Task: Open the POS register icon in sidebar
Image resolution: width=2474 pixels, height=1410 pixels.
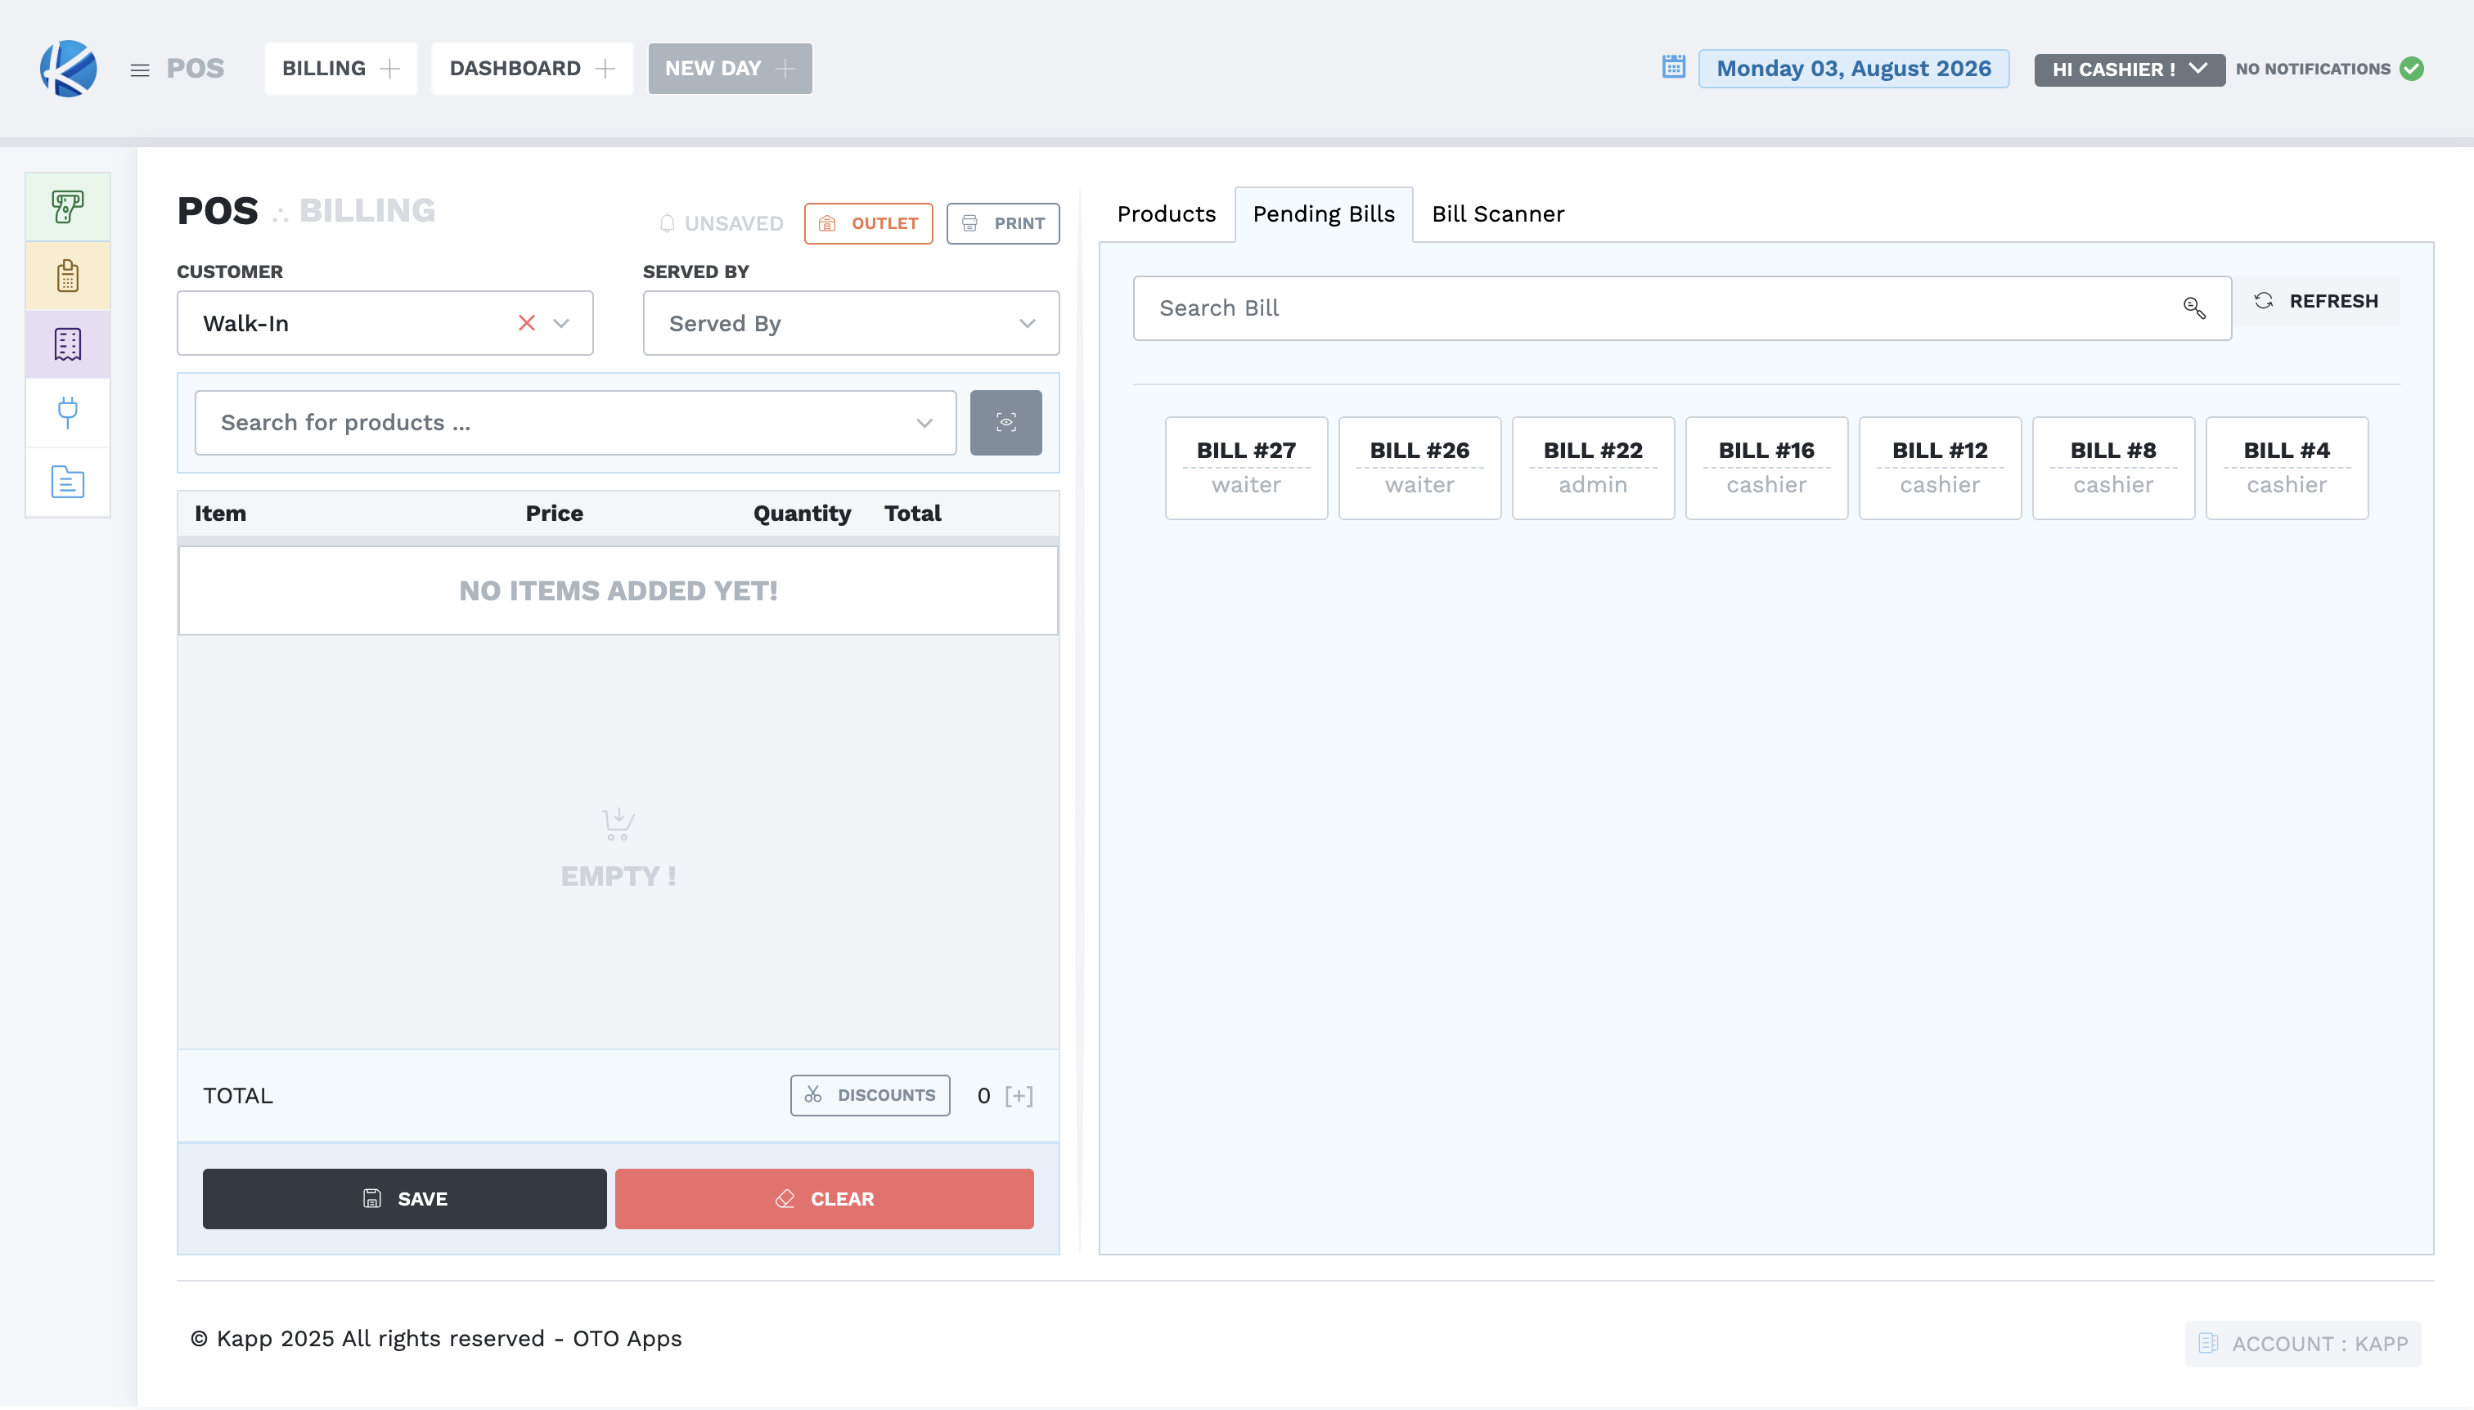Action: click(x=68, y=206)
